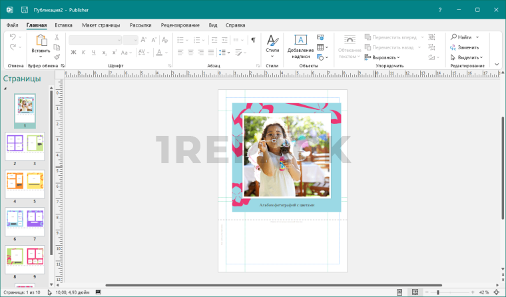This screenshot has height=297, width=506.
Task: Select the Format Painter brush icon
Action: [x=57, y=57]
